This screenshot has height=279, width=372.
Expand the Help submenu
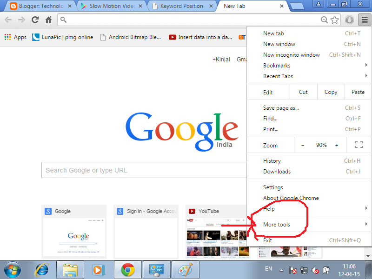coord(309,208)
